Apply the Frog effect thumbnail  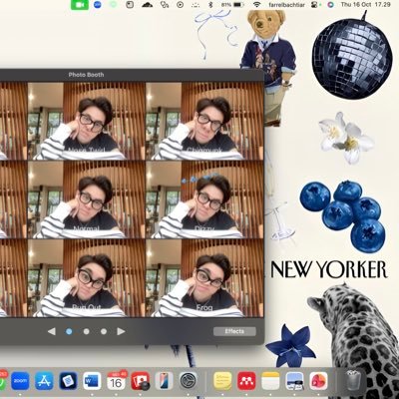tap(204, 278)
